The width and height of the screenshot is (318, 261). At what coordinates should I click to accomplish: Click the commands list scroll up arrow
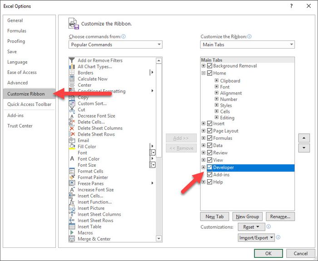[x=159, y=60]
